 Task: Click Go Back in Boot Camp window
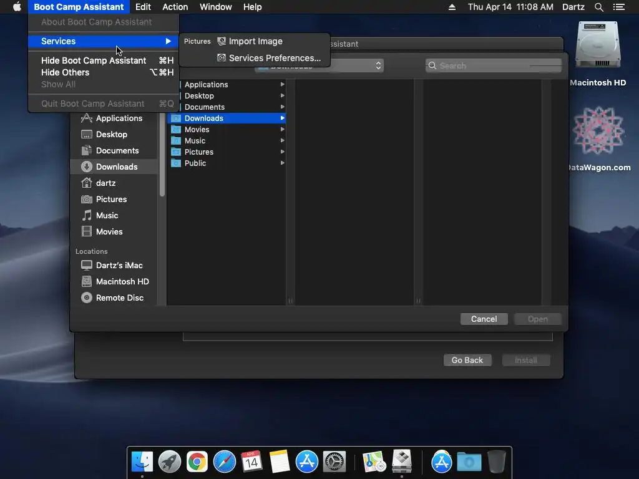(x=467, y=360)
